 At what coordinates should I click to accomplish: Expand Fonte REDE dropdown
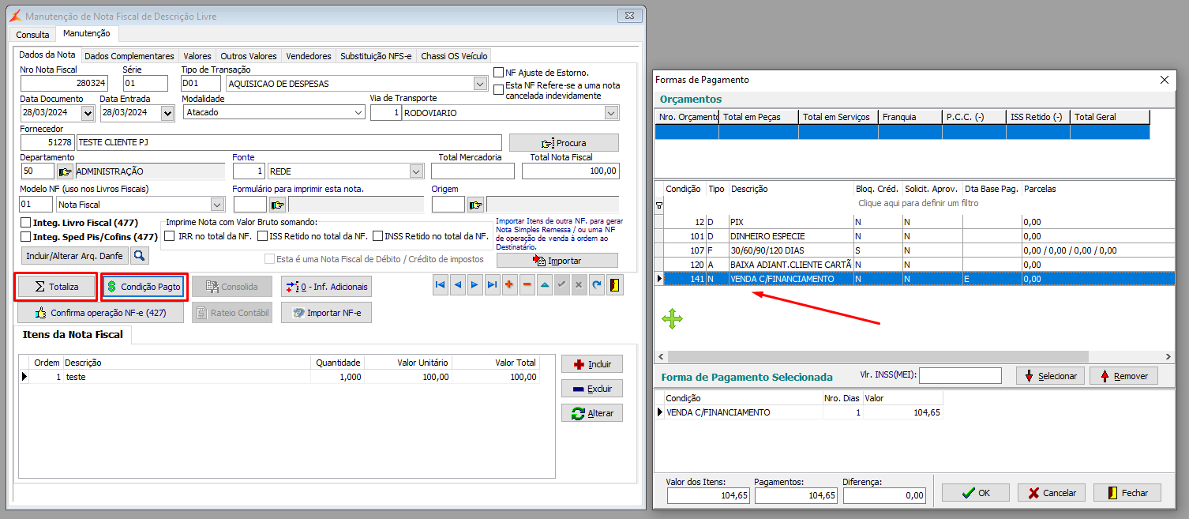pos(417,171)
